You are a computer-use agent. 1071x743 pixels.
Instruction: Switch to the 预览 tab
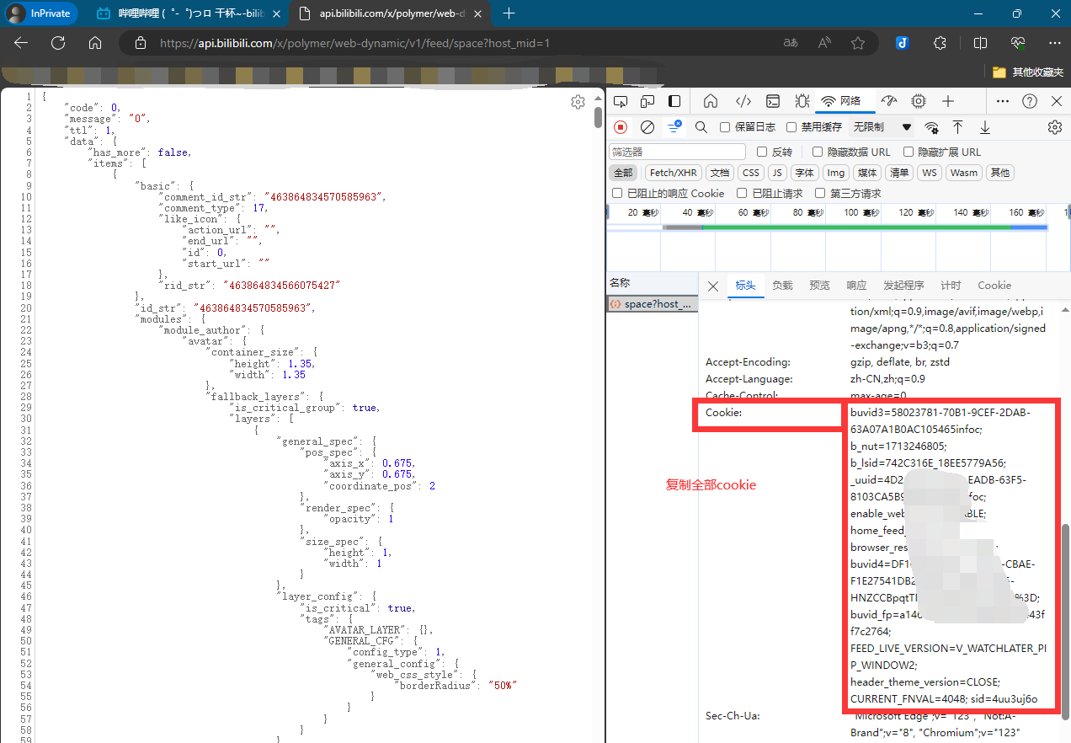point(819,286)
